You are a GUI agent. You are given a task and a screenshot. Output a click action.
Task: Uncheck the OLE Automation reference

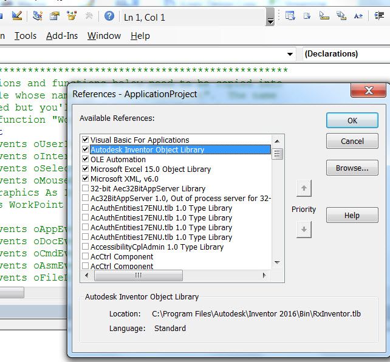85,159
